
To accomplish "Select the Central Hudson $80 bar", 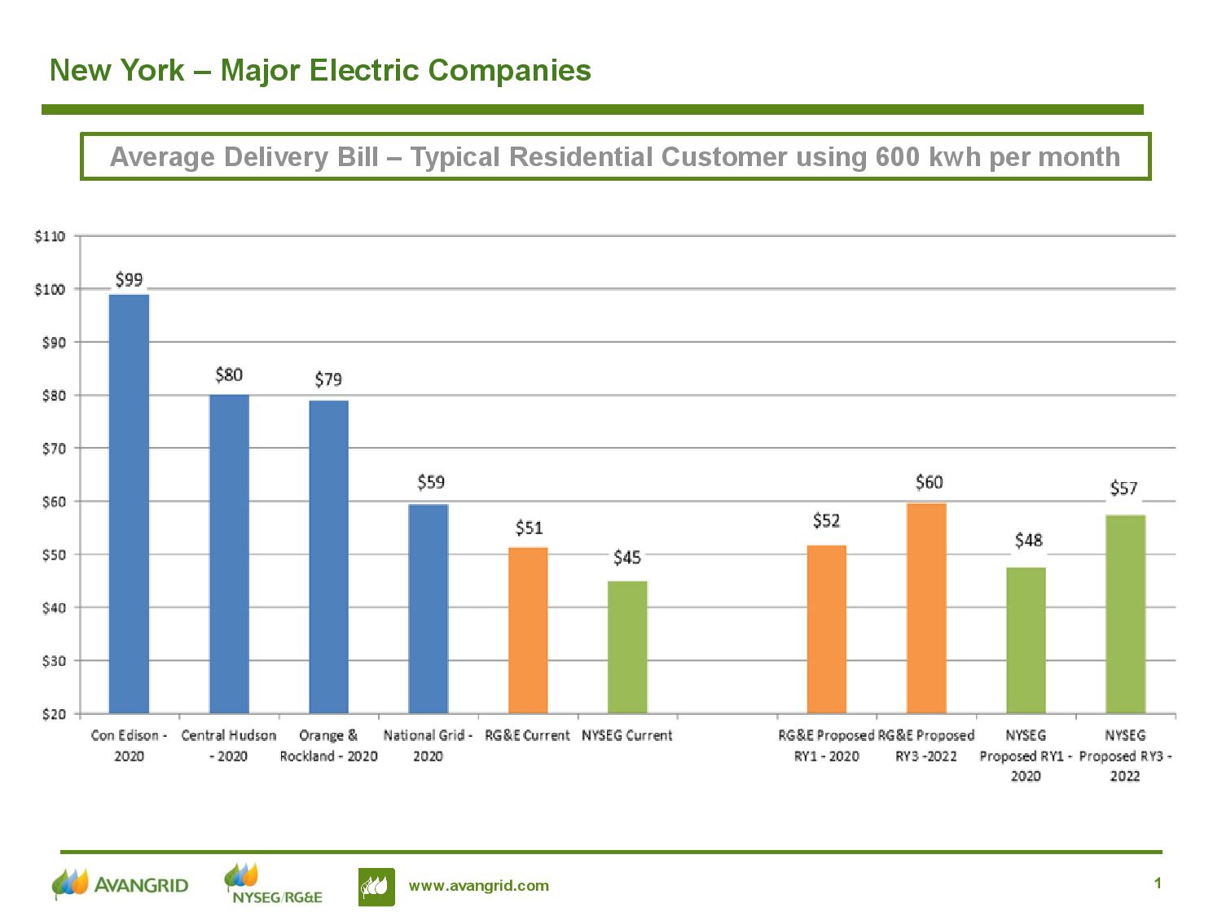I will click(x=229, y=554).
